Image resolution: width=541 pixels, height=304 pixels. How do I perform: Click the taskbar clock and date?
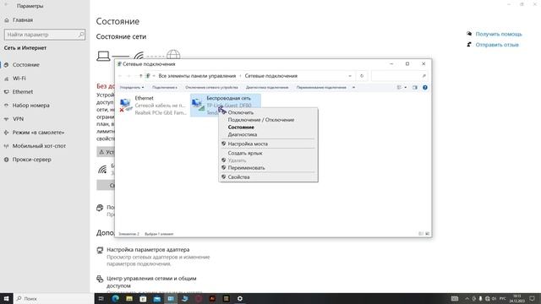tap(516, 298)
